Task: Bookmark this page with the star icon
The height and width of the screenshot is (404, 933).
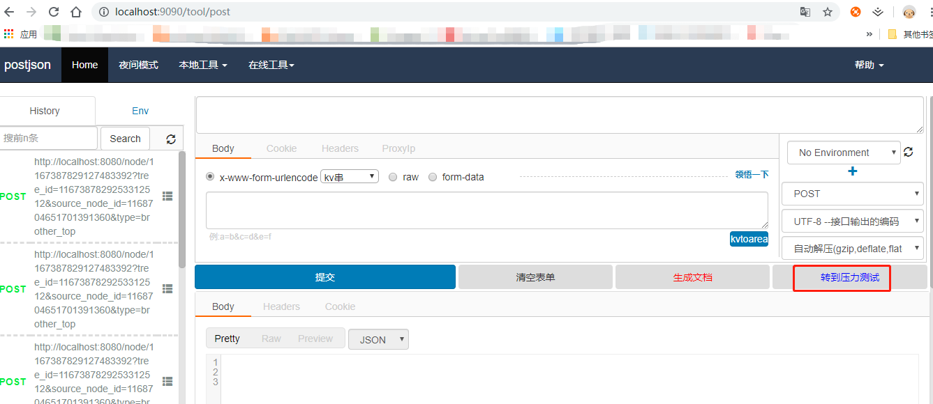Action: click(x=828, y=12)
